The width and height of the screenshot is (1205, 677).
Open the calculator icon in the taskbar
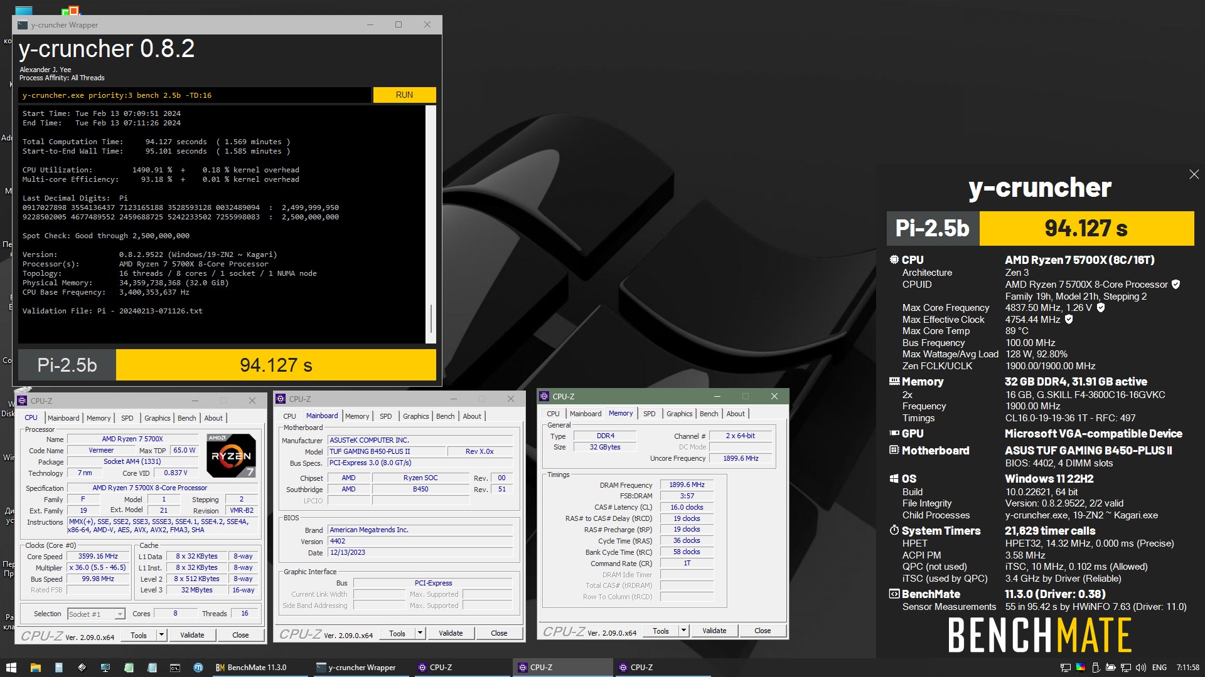58,668
